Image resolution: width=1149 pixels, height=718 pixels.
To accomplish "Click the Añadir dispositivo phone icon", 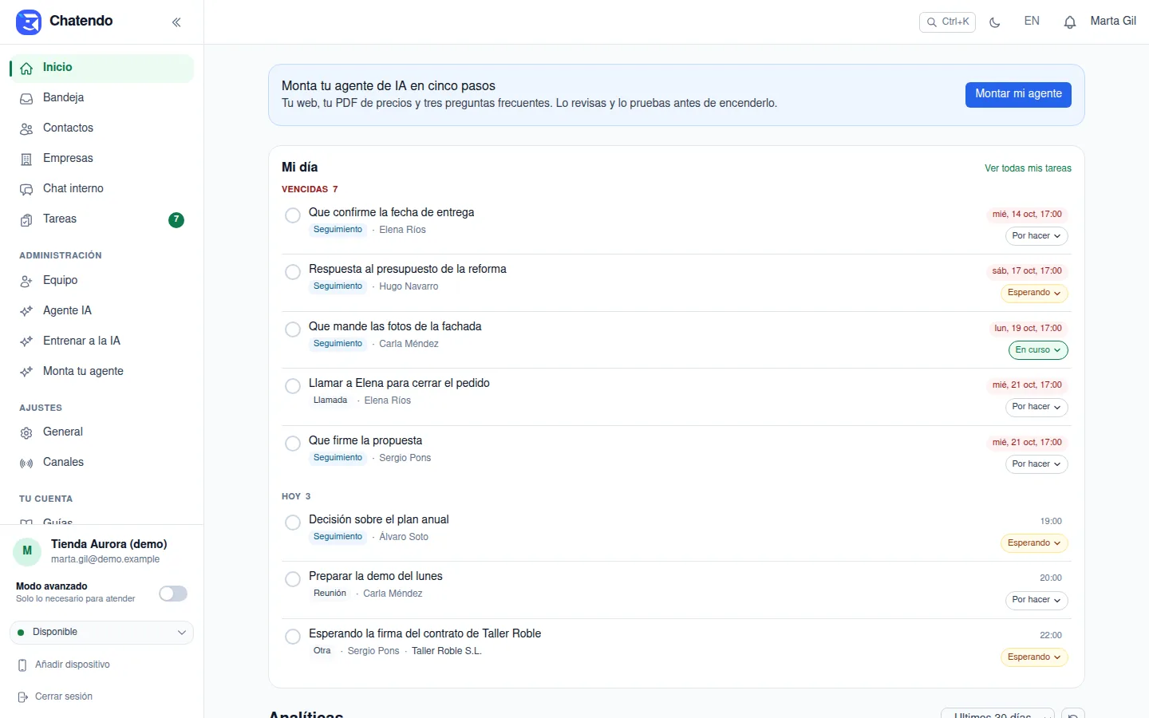I will pyautogui.click(x=22, y=665).
